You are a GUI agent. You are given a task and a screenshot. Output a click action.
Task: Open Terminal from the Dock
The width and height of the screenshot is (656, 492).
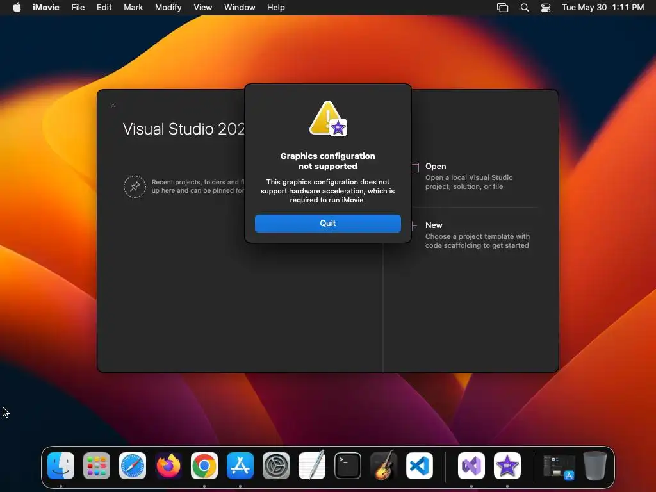(x=348, y=466)
